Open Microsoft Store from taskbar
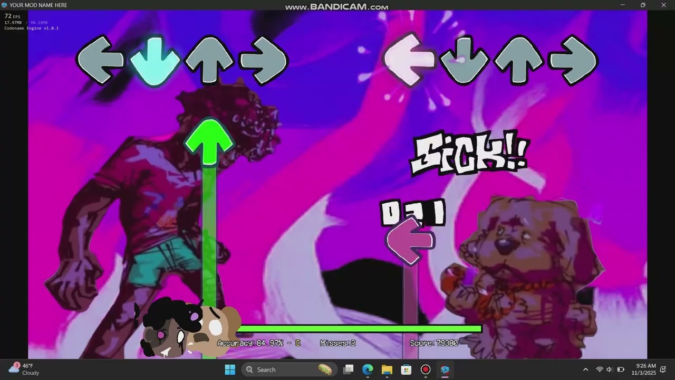The width and height of the screenshot is (675, 380). pos(406,369)
